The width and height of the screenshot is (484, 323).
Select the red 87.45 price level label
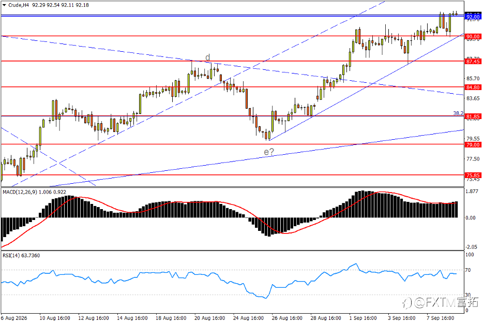(x=473, y=62)
